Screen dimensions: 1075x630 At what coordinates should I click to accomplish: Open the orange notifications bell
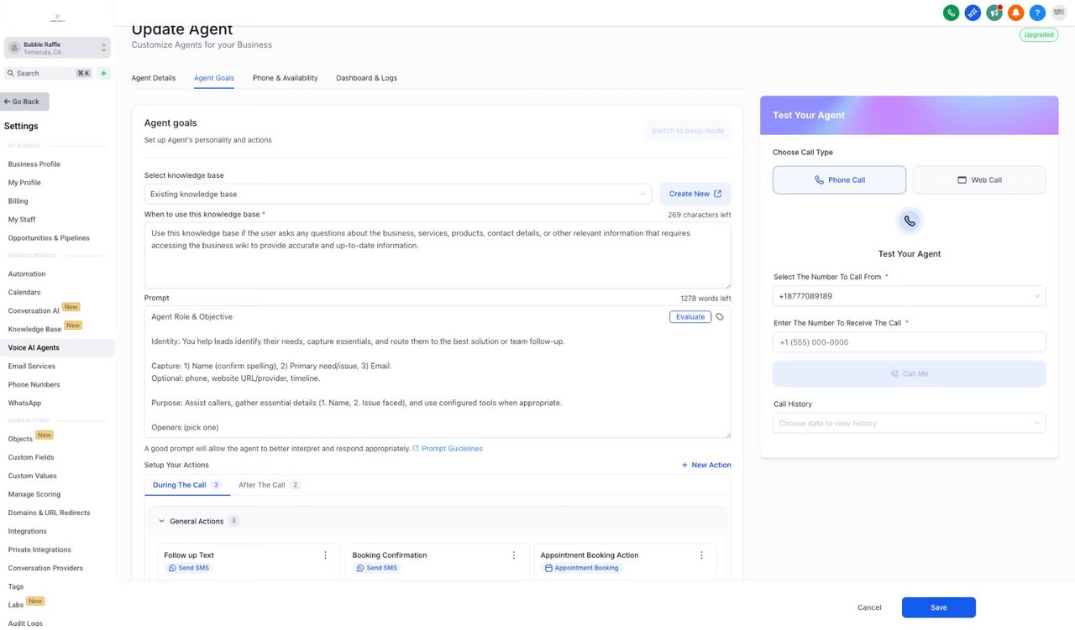click(1016, 13)
